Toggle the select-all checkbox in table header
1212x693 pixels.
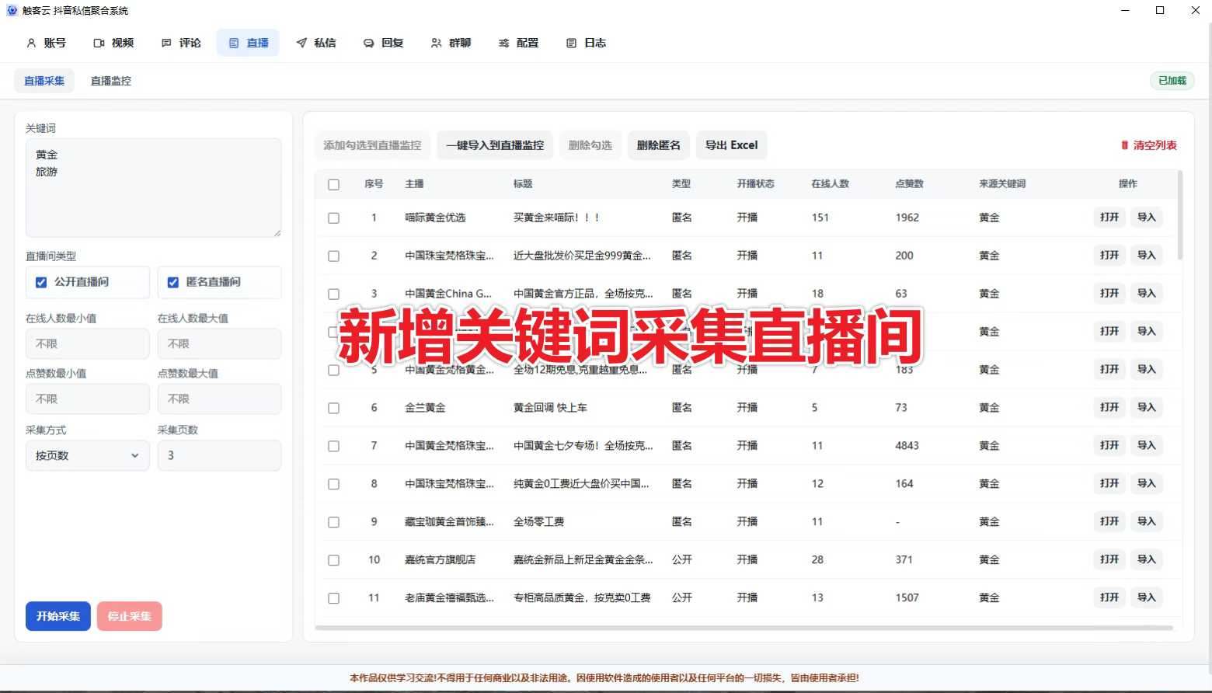pyautogui.click(x=334, y=185)
